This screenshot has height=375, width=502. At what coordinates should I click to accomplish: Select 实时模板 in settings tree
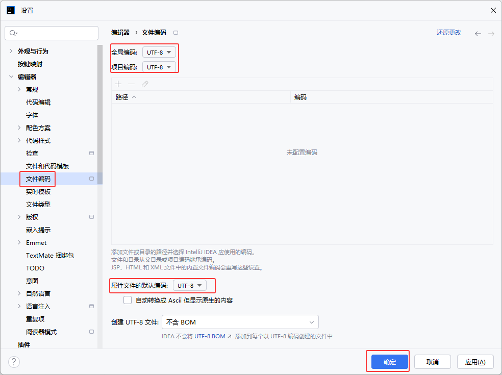point(38,191)
